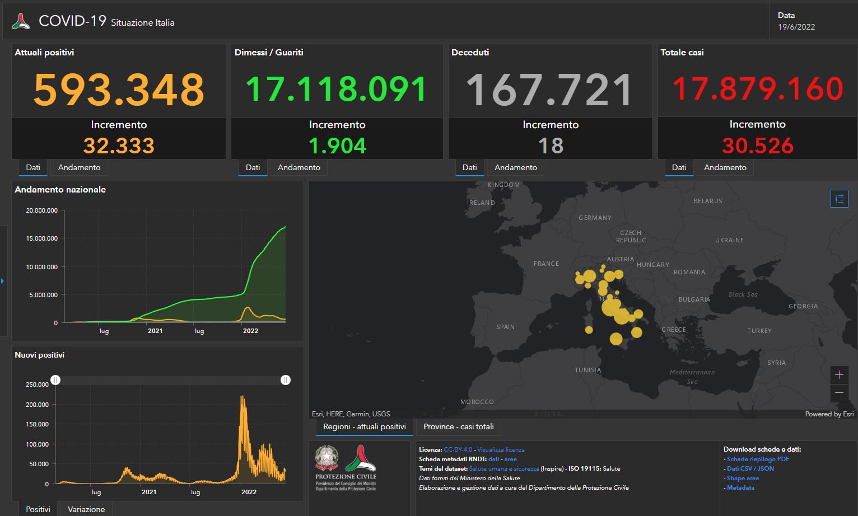The height and width of the screenshot is (516, 858).
Task: Open the Dati CSV / JSON link
Action: pos(750,468)
